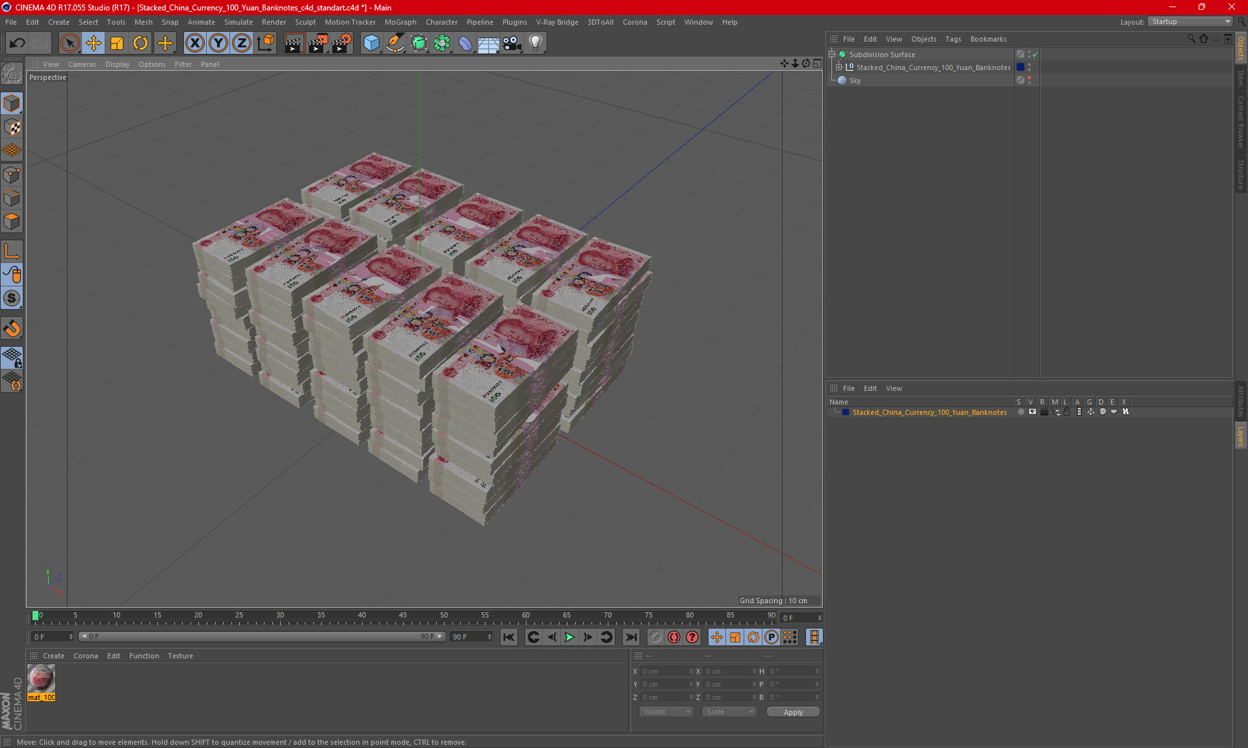Click frame 45 on timeline ruler
Image resolution: width=1248 pixels, height=748 pixels.
403,616
